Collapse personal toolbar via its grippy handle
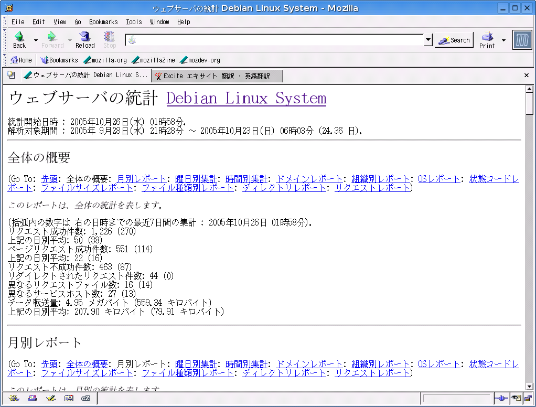This screenshot has width=536, height=407. tap(5, 60)
